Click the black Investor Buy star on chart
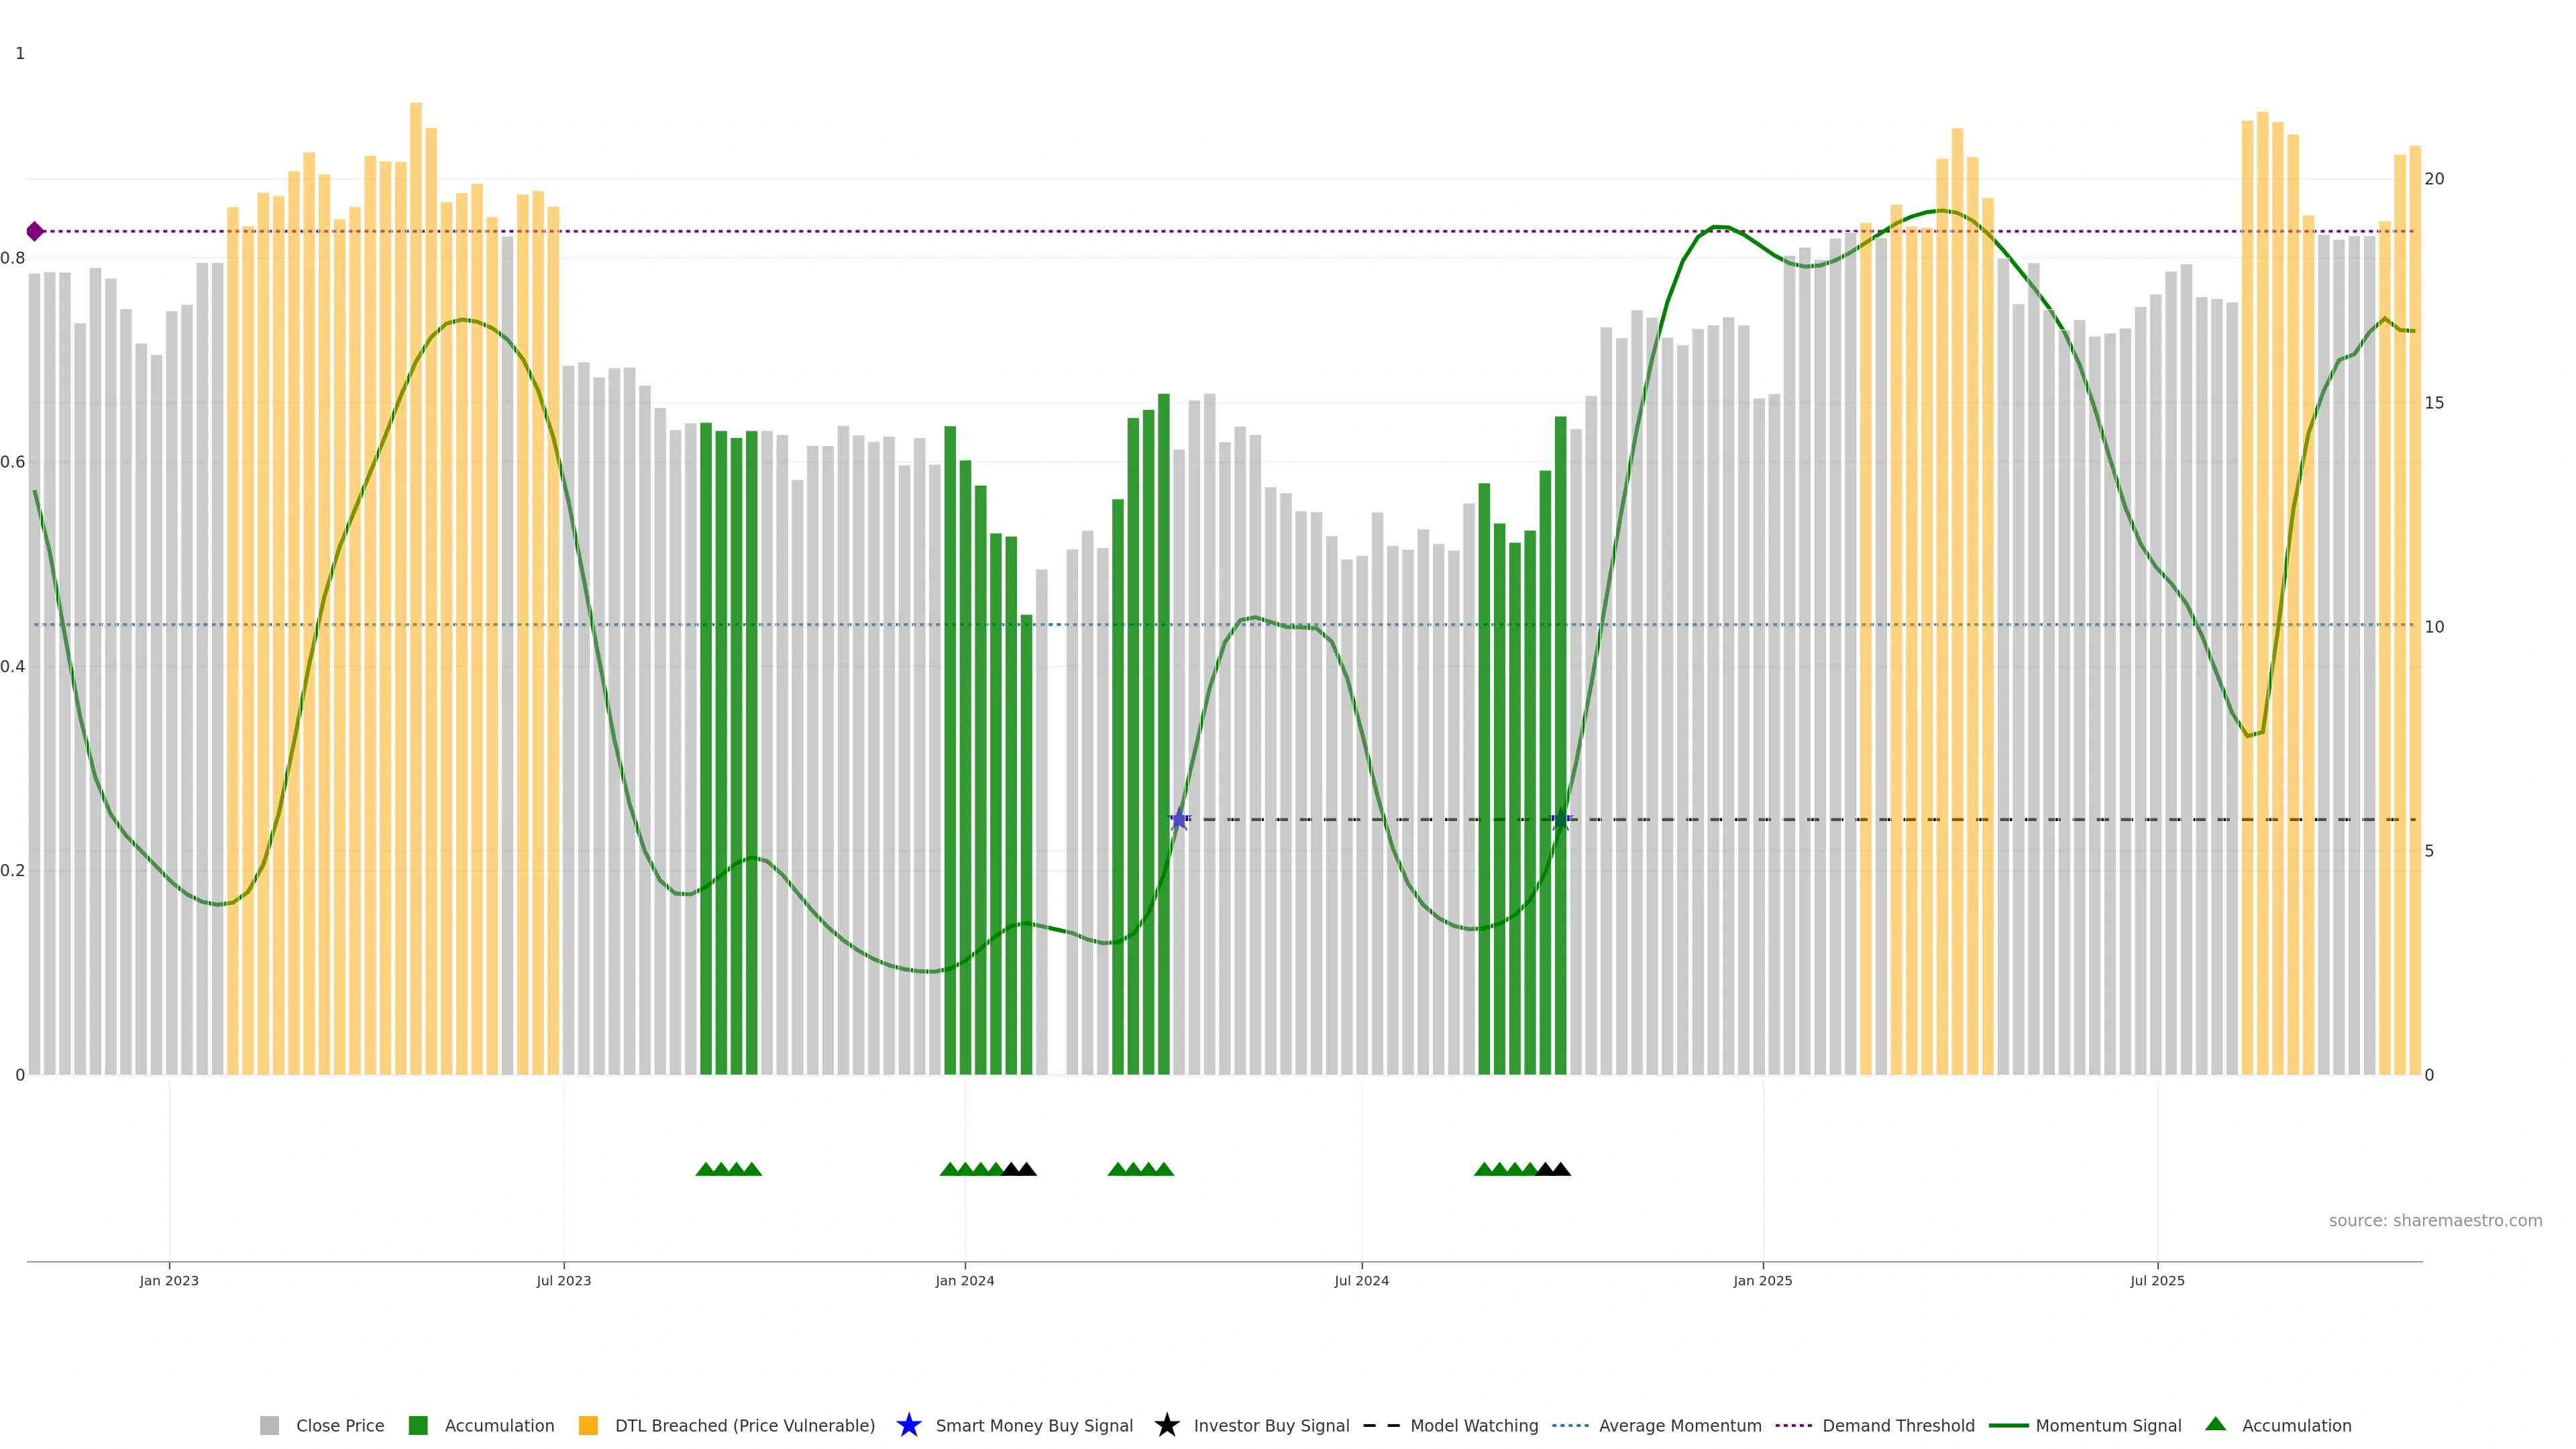The image size is (2576, 1449). (x=1560, y=819)
